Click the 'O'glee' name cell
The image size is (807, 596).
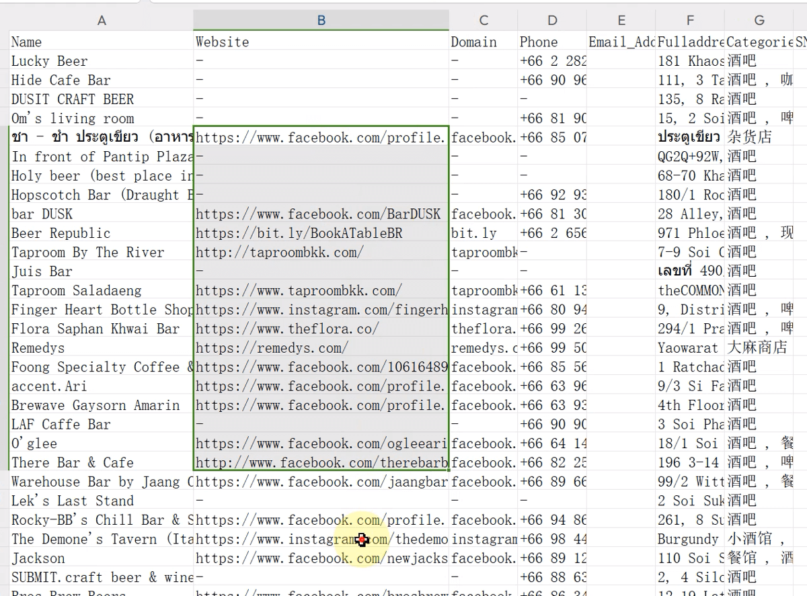(102, 444)
